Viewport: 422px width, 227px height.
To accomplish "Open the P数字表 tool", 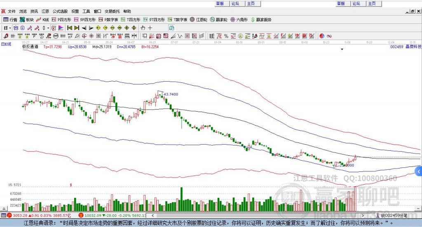I will [x=108, y=20].
